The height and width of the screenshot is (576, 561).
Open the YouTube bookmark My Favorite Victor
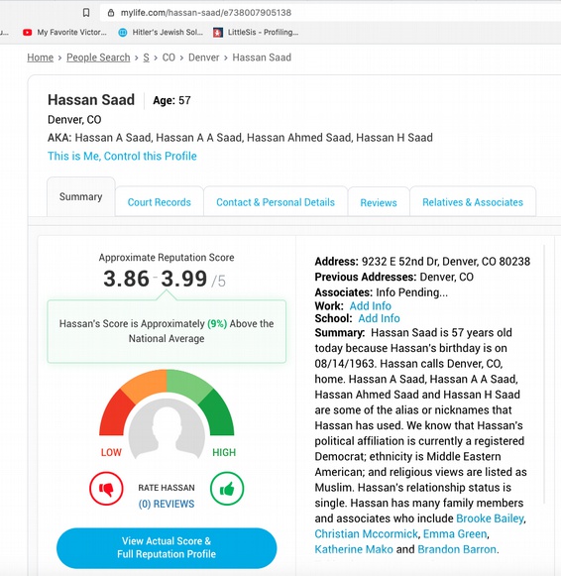[64, 33]
